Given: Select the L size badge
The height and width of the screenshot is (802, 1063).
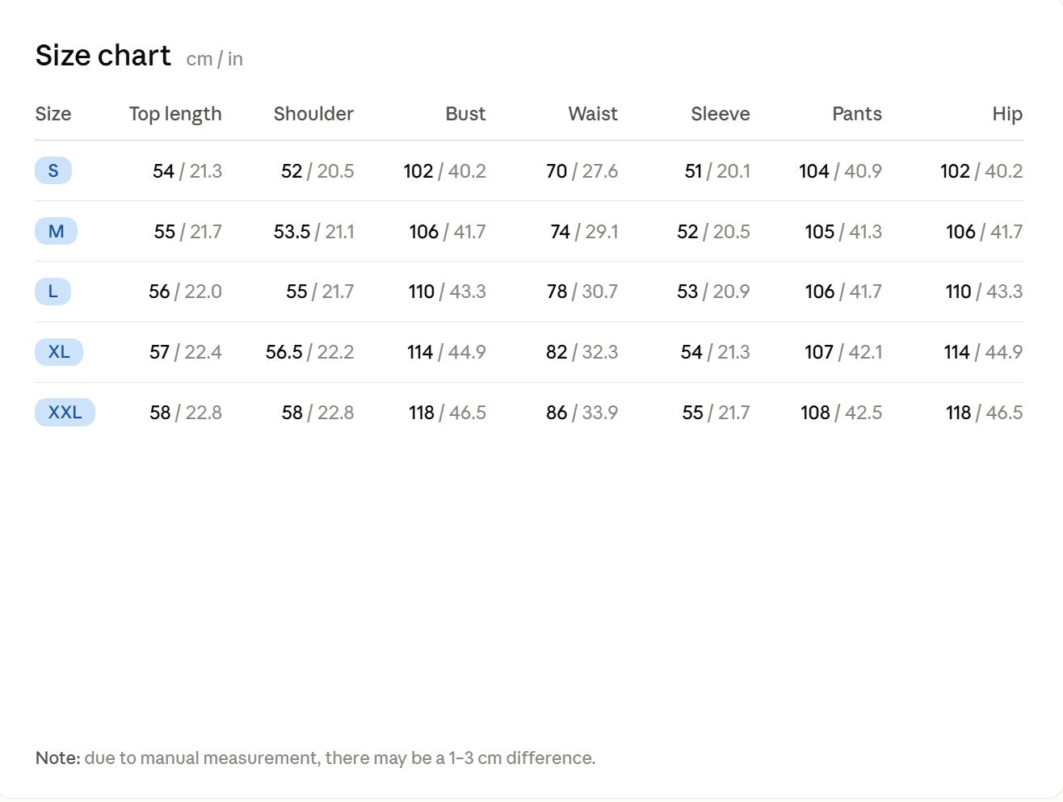Looking at the screenshot, I should click(x=53, y=292).
